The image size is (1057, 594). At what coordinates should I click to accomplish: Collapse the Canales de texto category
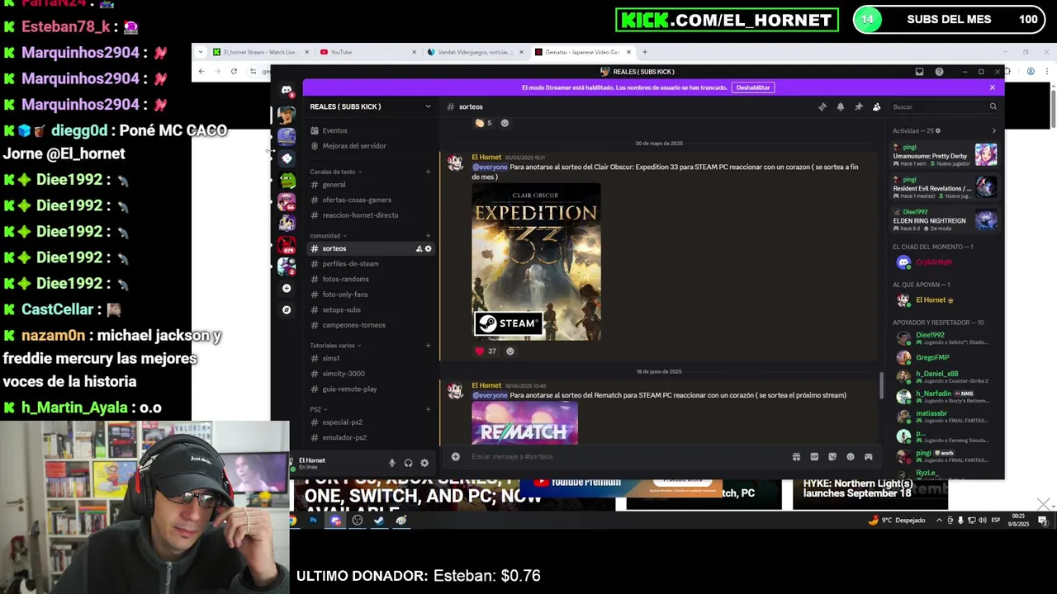tap(336, 172)
